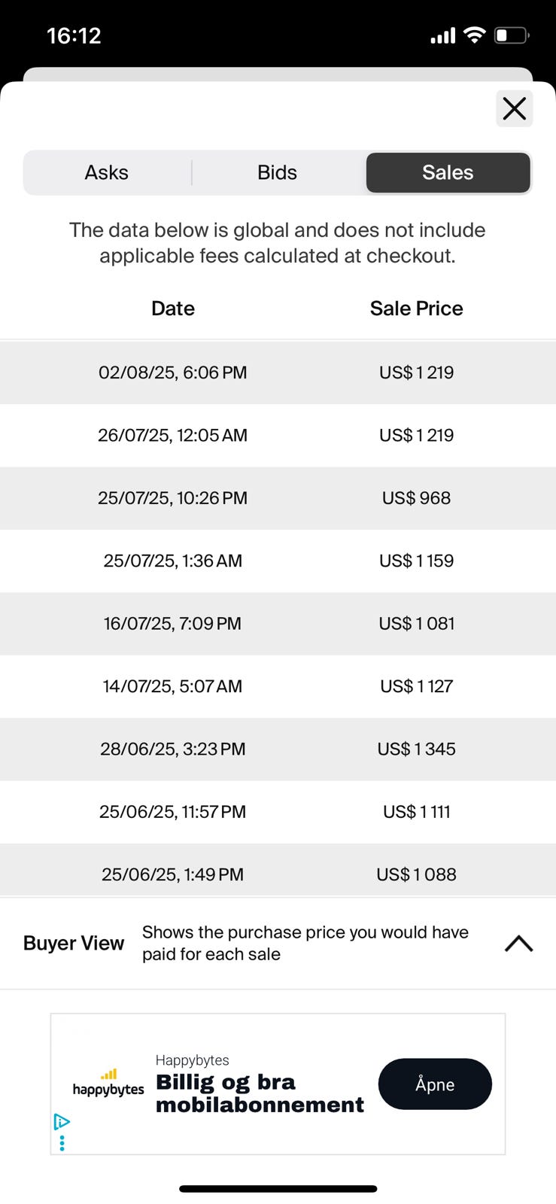Close the sales data sheet with X
Screen dimensions: 556x1204
tap(515, 108)
